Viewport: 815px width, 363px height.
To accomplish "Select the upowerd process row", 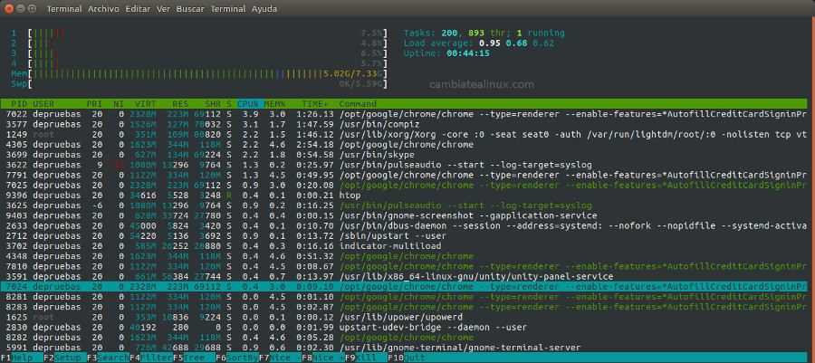I will tap(403, 317).
